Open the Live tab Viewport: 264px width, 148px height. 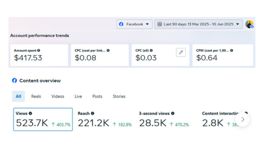[x=78, y=96]
